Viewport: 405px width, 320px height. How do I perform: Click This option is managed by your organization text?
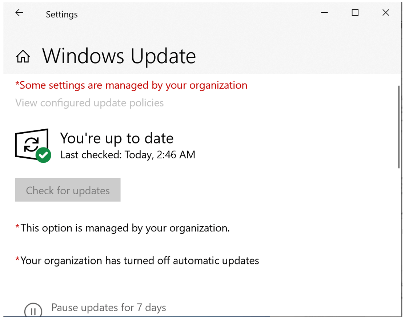tap(123, 228)
